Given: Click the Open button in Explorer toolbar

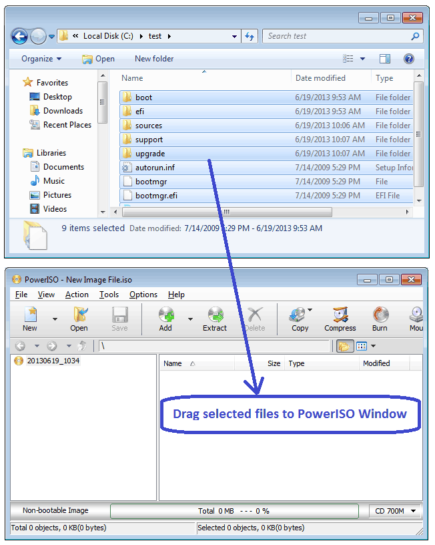Looking at the screenshot, I should tap(98, 59).
